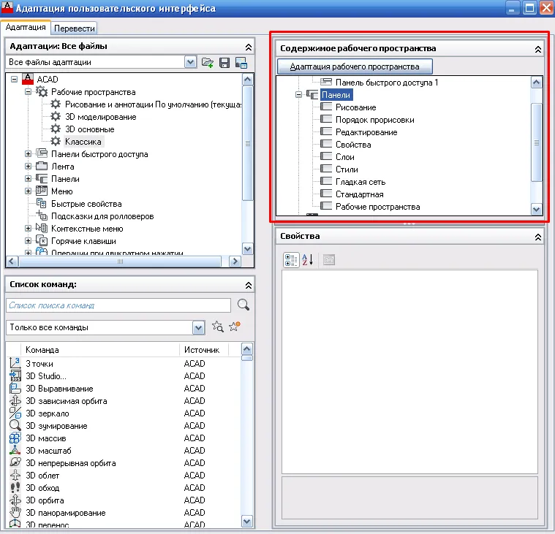Select the Слои toolbar entry
Image resolution: width=555 pixels, height=534 pixels.
pos(344,156)
